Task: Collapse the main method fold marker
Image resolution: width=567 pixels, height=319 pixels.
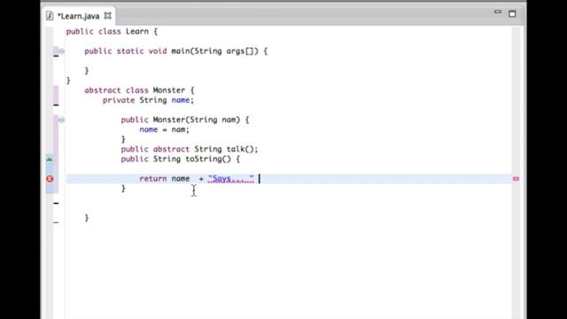Action: pyautogui.click(x=61, y=51)
